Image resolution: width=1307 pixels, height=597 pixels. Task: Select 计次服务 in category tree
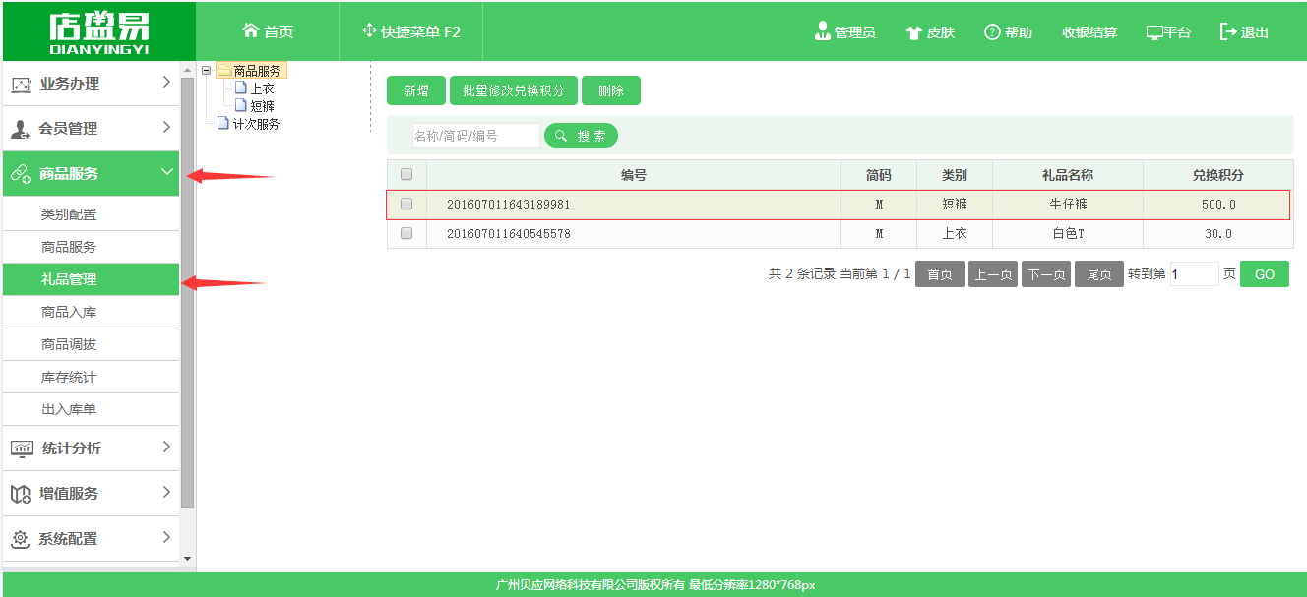(256, 124)
